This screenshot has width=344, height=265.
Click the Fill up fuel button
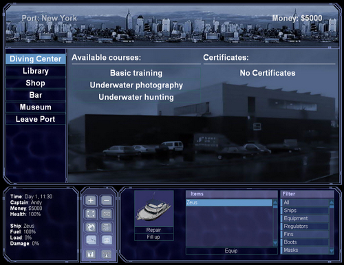154,237
